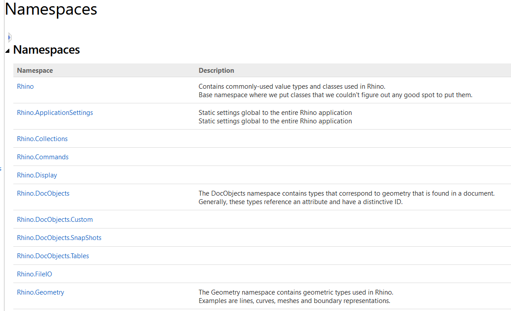511x311 pixels.
Task: Click the large Namespaces page title
Action: 51,9
